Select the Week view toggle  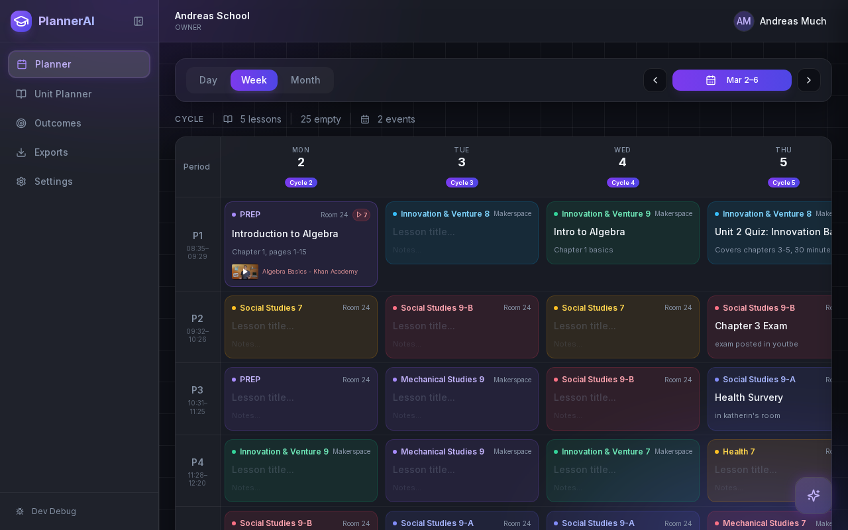(x=254, y=80)
